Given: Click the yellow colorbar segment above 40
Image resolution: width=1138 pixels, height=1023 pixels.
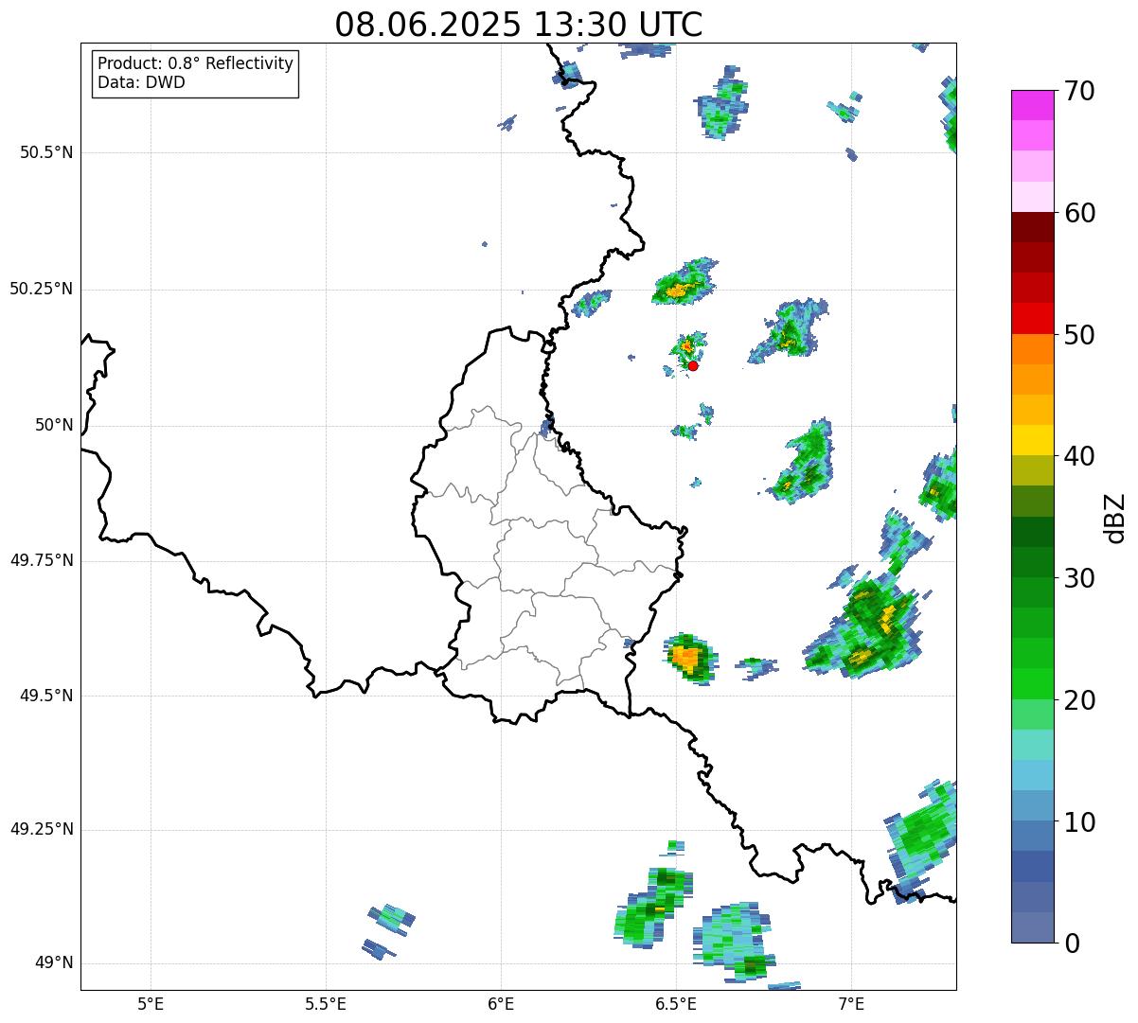Looking at the screenshot, I should (1033, 440).
